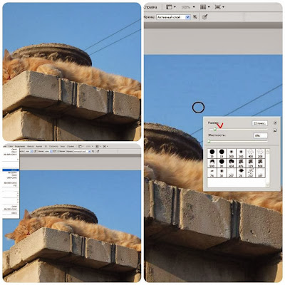Click the arrange documents icon in the bottom-left window
The width and height of the screenshot is (285, 285).
click(97, 146)
